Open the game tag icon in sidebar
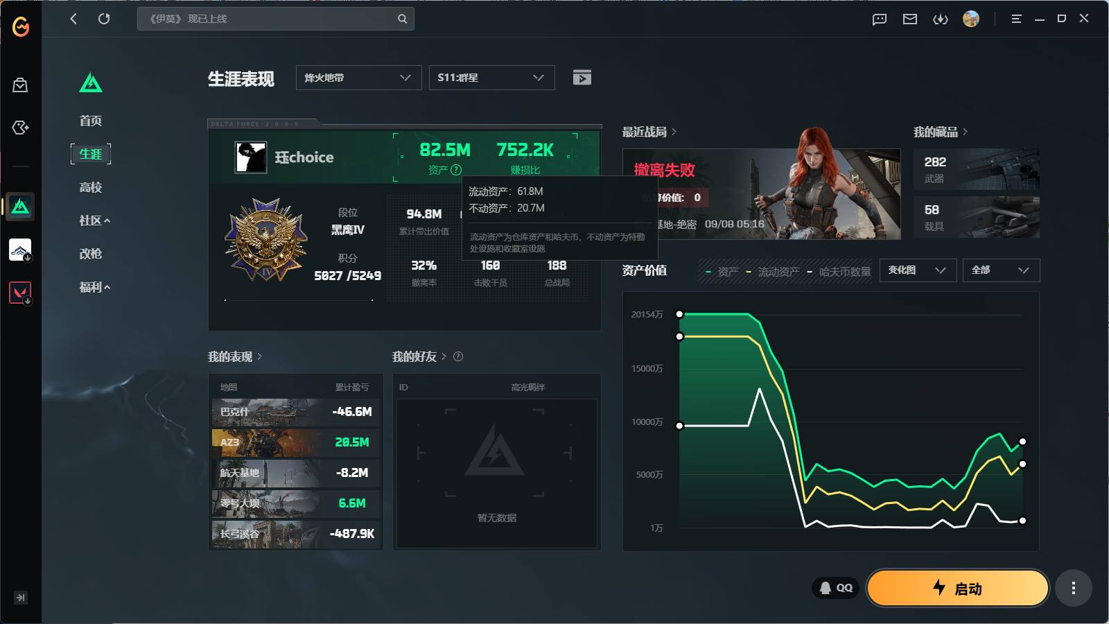Screen dimensions: 1109x624 [20, 128]
